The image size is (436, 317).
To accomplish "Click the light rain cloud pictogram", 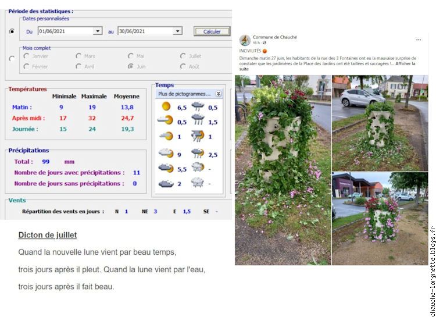I will click(198, 106).
